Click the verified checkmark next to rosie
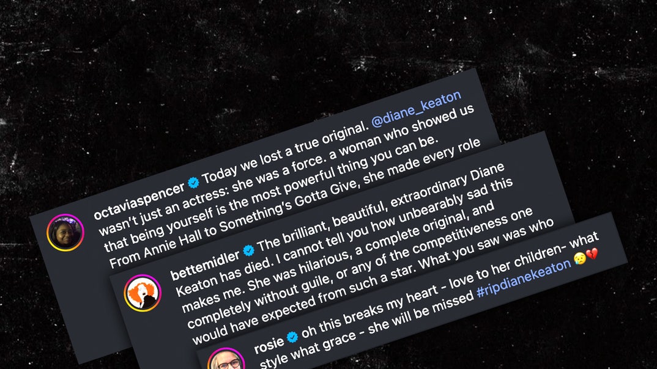 [292, 335]
